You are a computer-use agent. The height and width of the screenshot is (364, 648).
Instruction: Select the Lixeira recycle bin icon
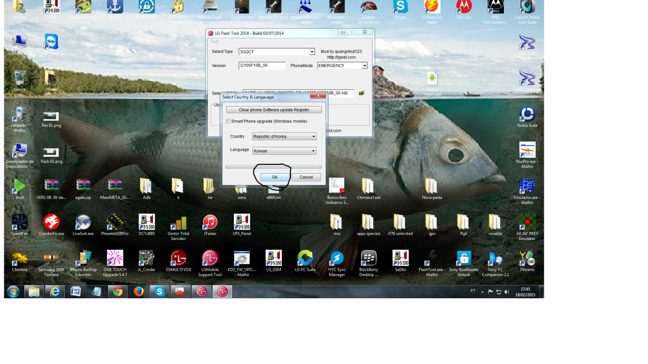tap(20, 81)
